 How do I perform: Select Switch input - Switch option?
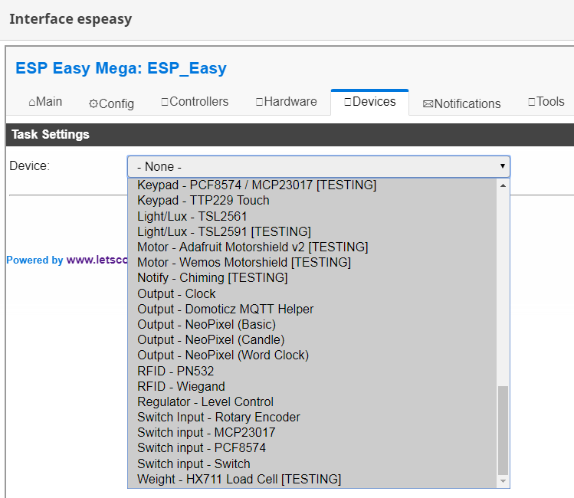pos(313,464)
